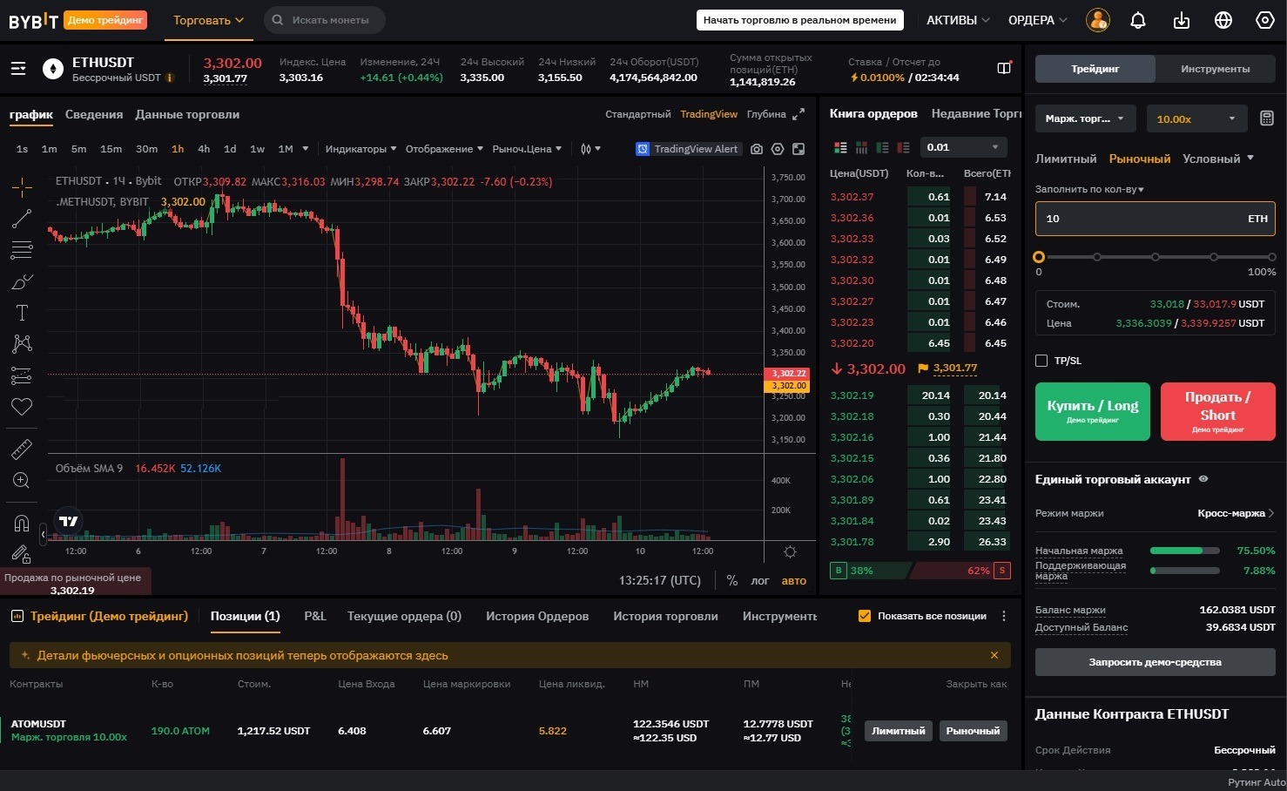Close ATOMUSDT position with Рыночный button
Image resolution: width=1287 pixels, height=791 pixels.
(x=973, y=731)
